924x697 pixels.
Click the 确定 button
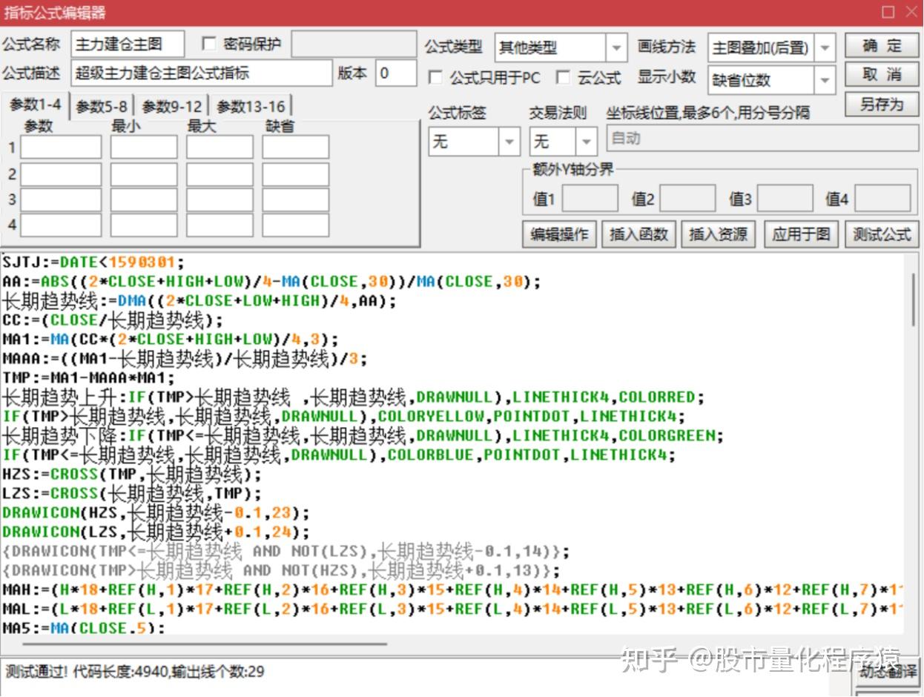tap(882, 46)
